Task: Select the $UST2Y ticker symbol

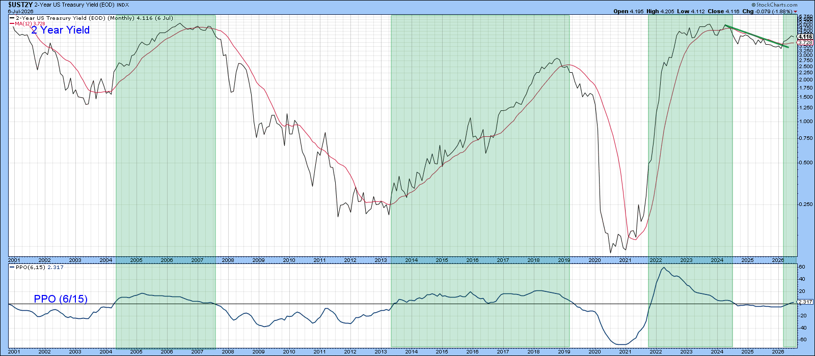Action: click(20, 5)
